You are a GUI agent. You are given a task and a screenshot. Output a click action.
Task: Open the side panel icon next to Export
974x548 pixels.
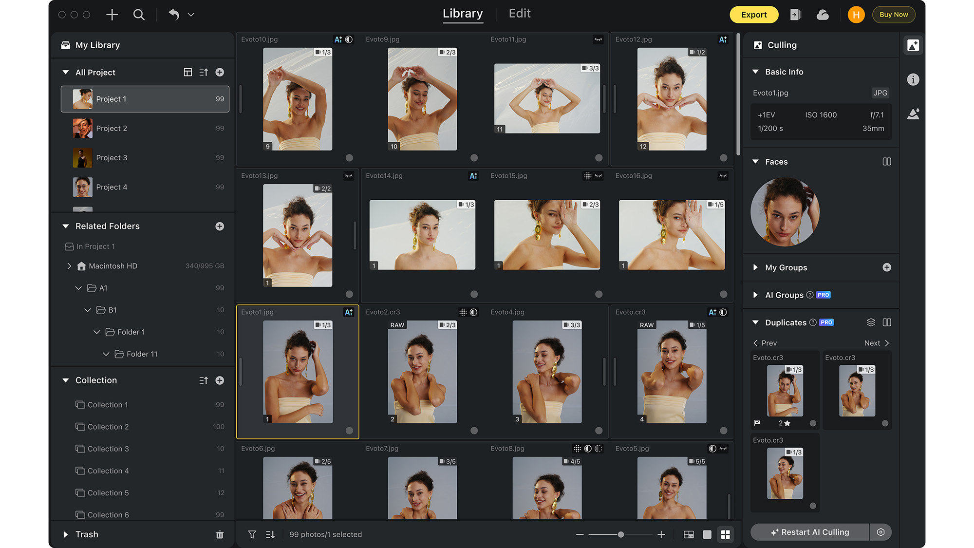796,15
